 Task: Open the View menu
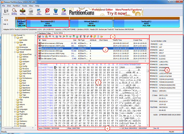(31, 6)
